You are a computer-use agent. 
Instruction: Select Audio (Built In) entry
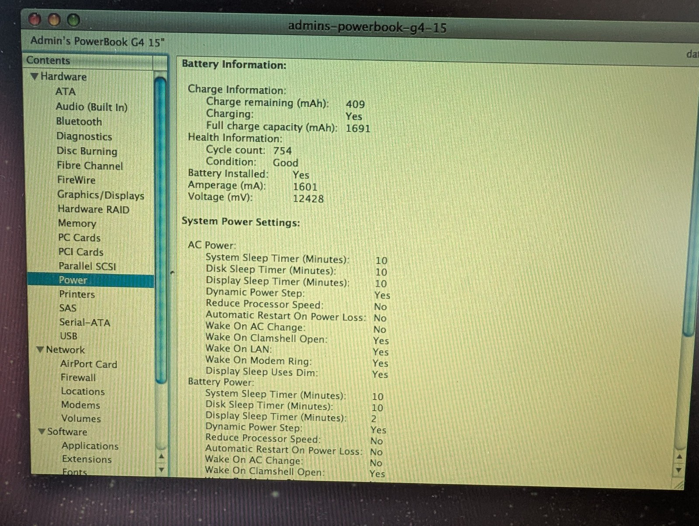(92, 107)
